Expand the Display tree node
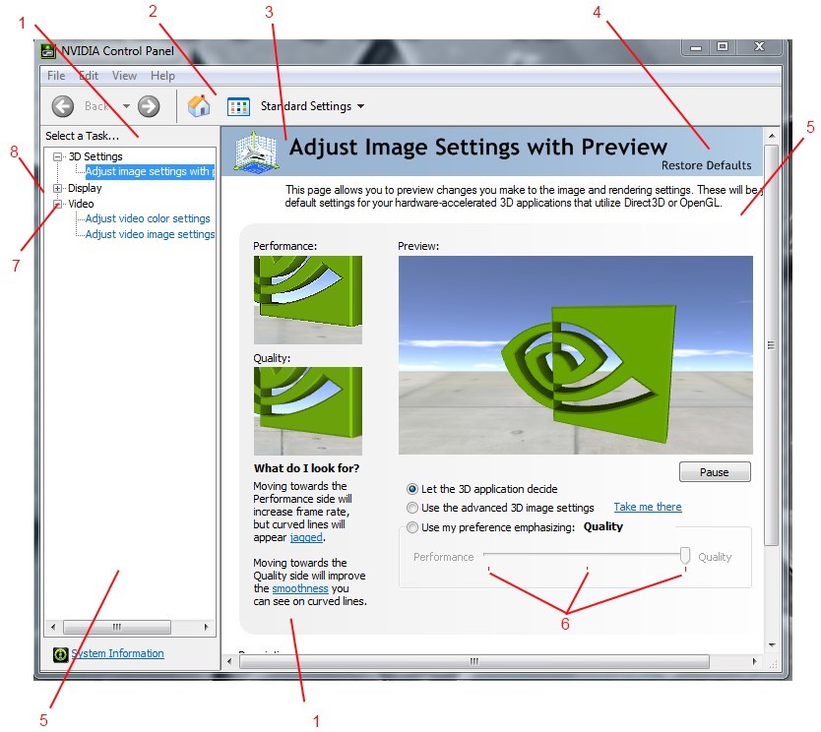Image resolution: width=821 pixels, height=732 pixels. point(58,188)
